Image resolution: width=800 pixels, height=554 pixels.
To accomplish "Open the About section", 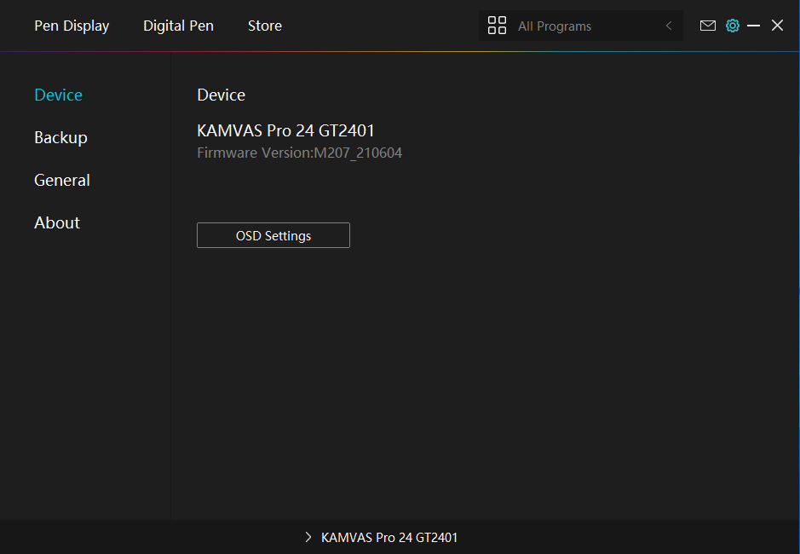I will [57, 222].
